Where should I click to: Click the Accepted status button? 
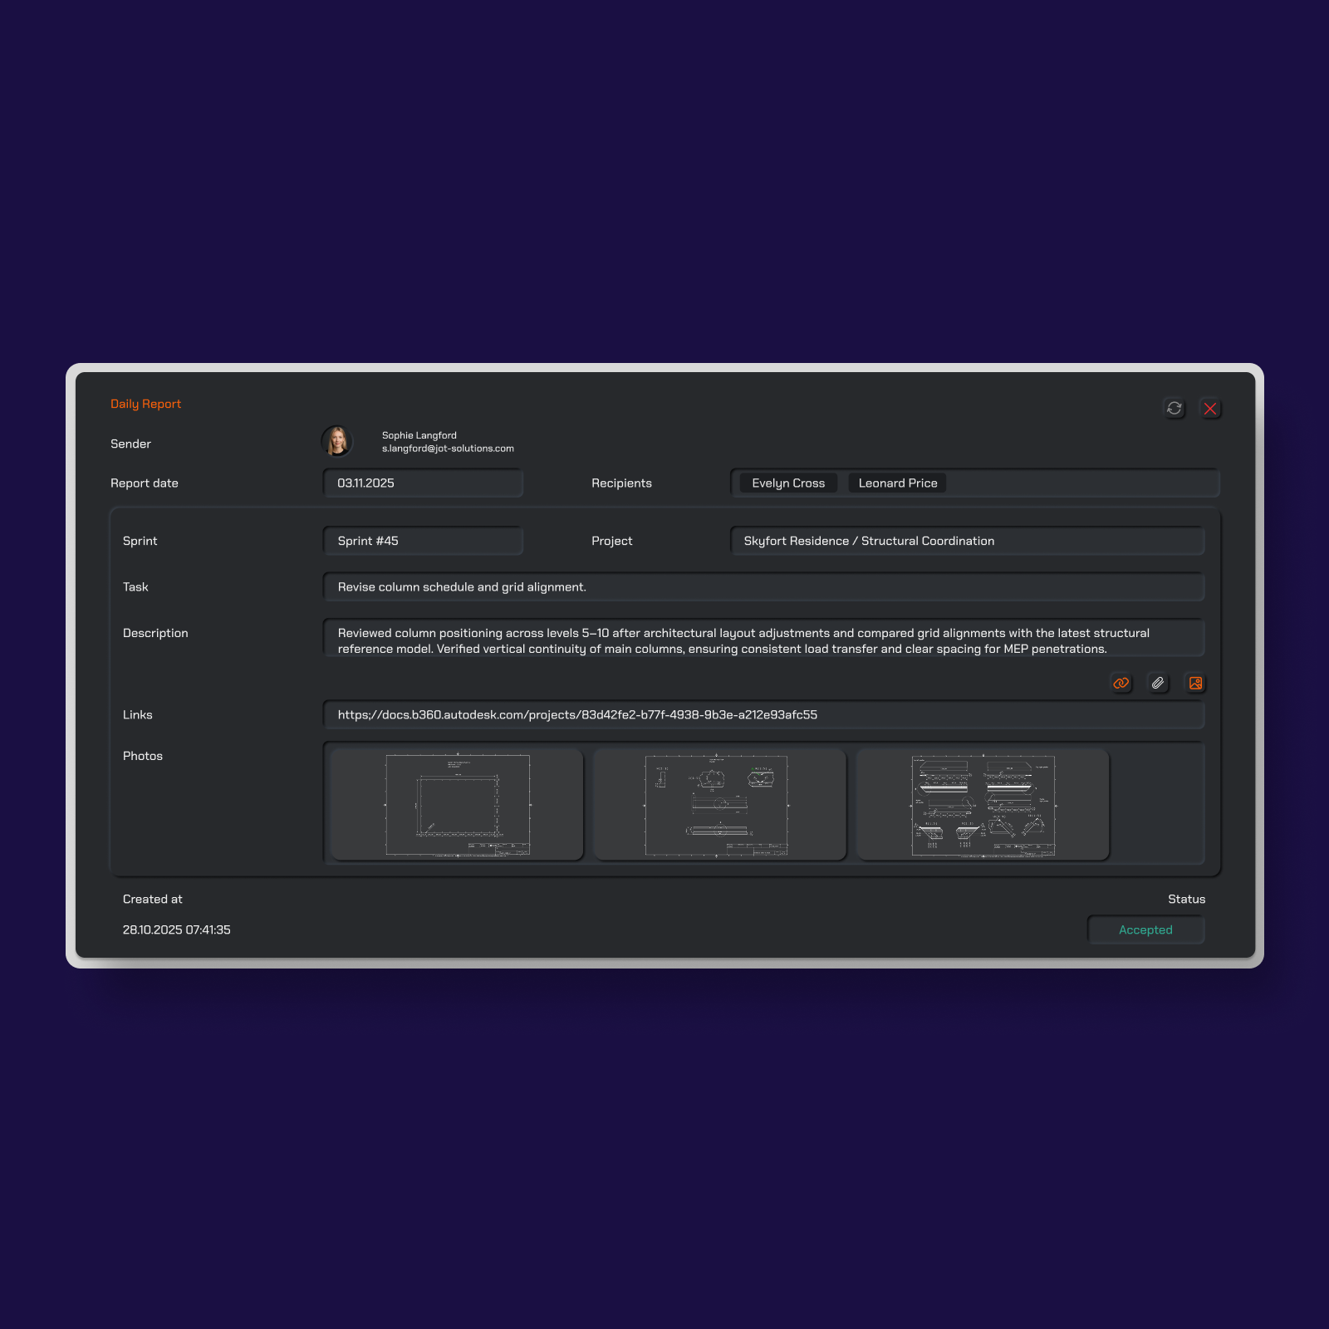tap(1145, 930)
